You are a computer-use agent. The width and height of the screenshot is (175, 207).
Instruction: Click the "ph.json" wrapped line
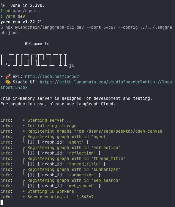coord(9,33)
